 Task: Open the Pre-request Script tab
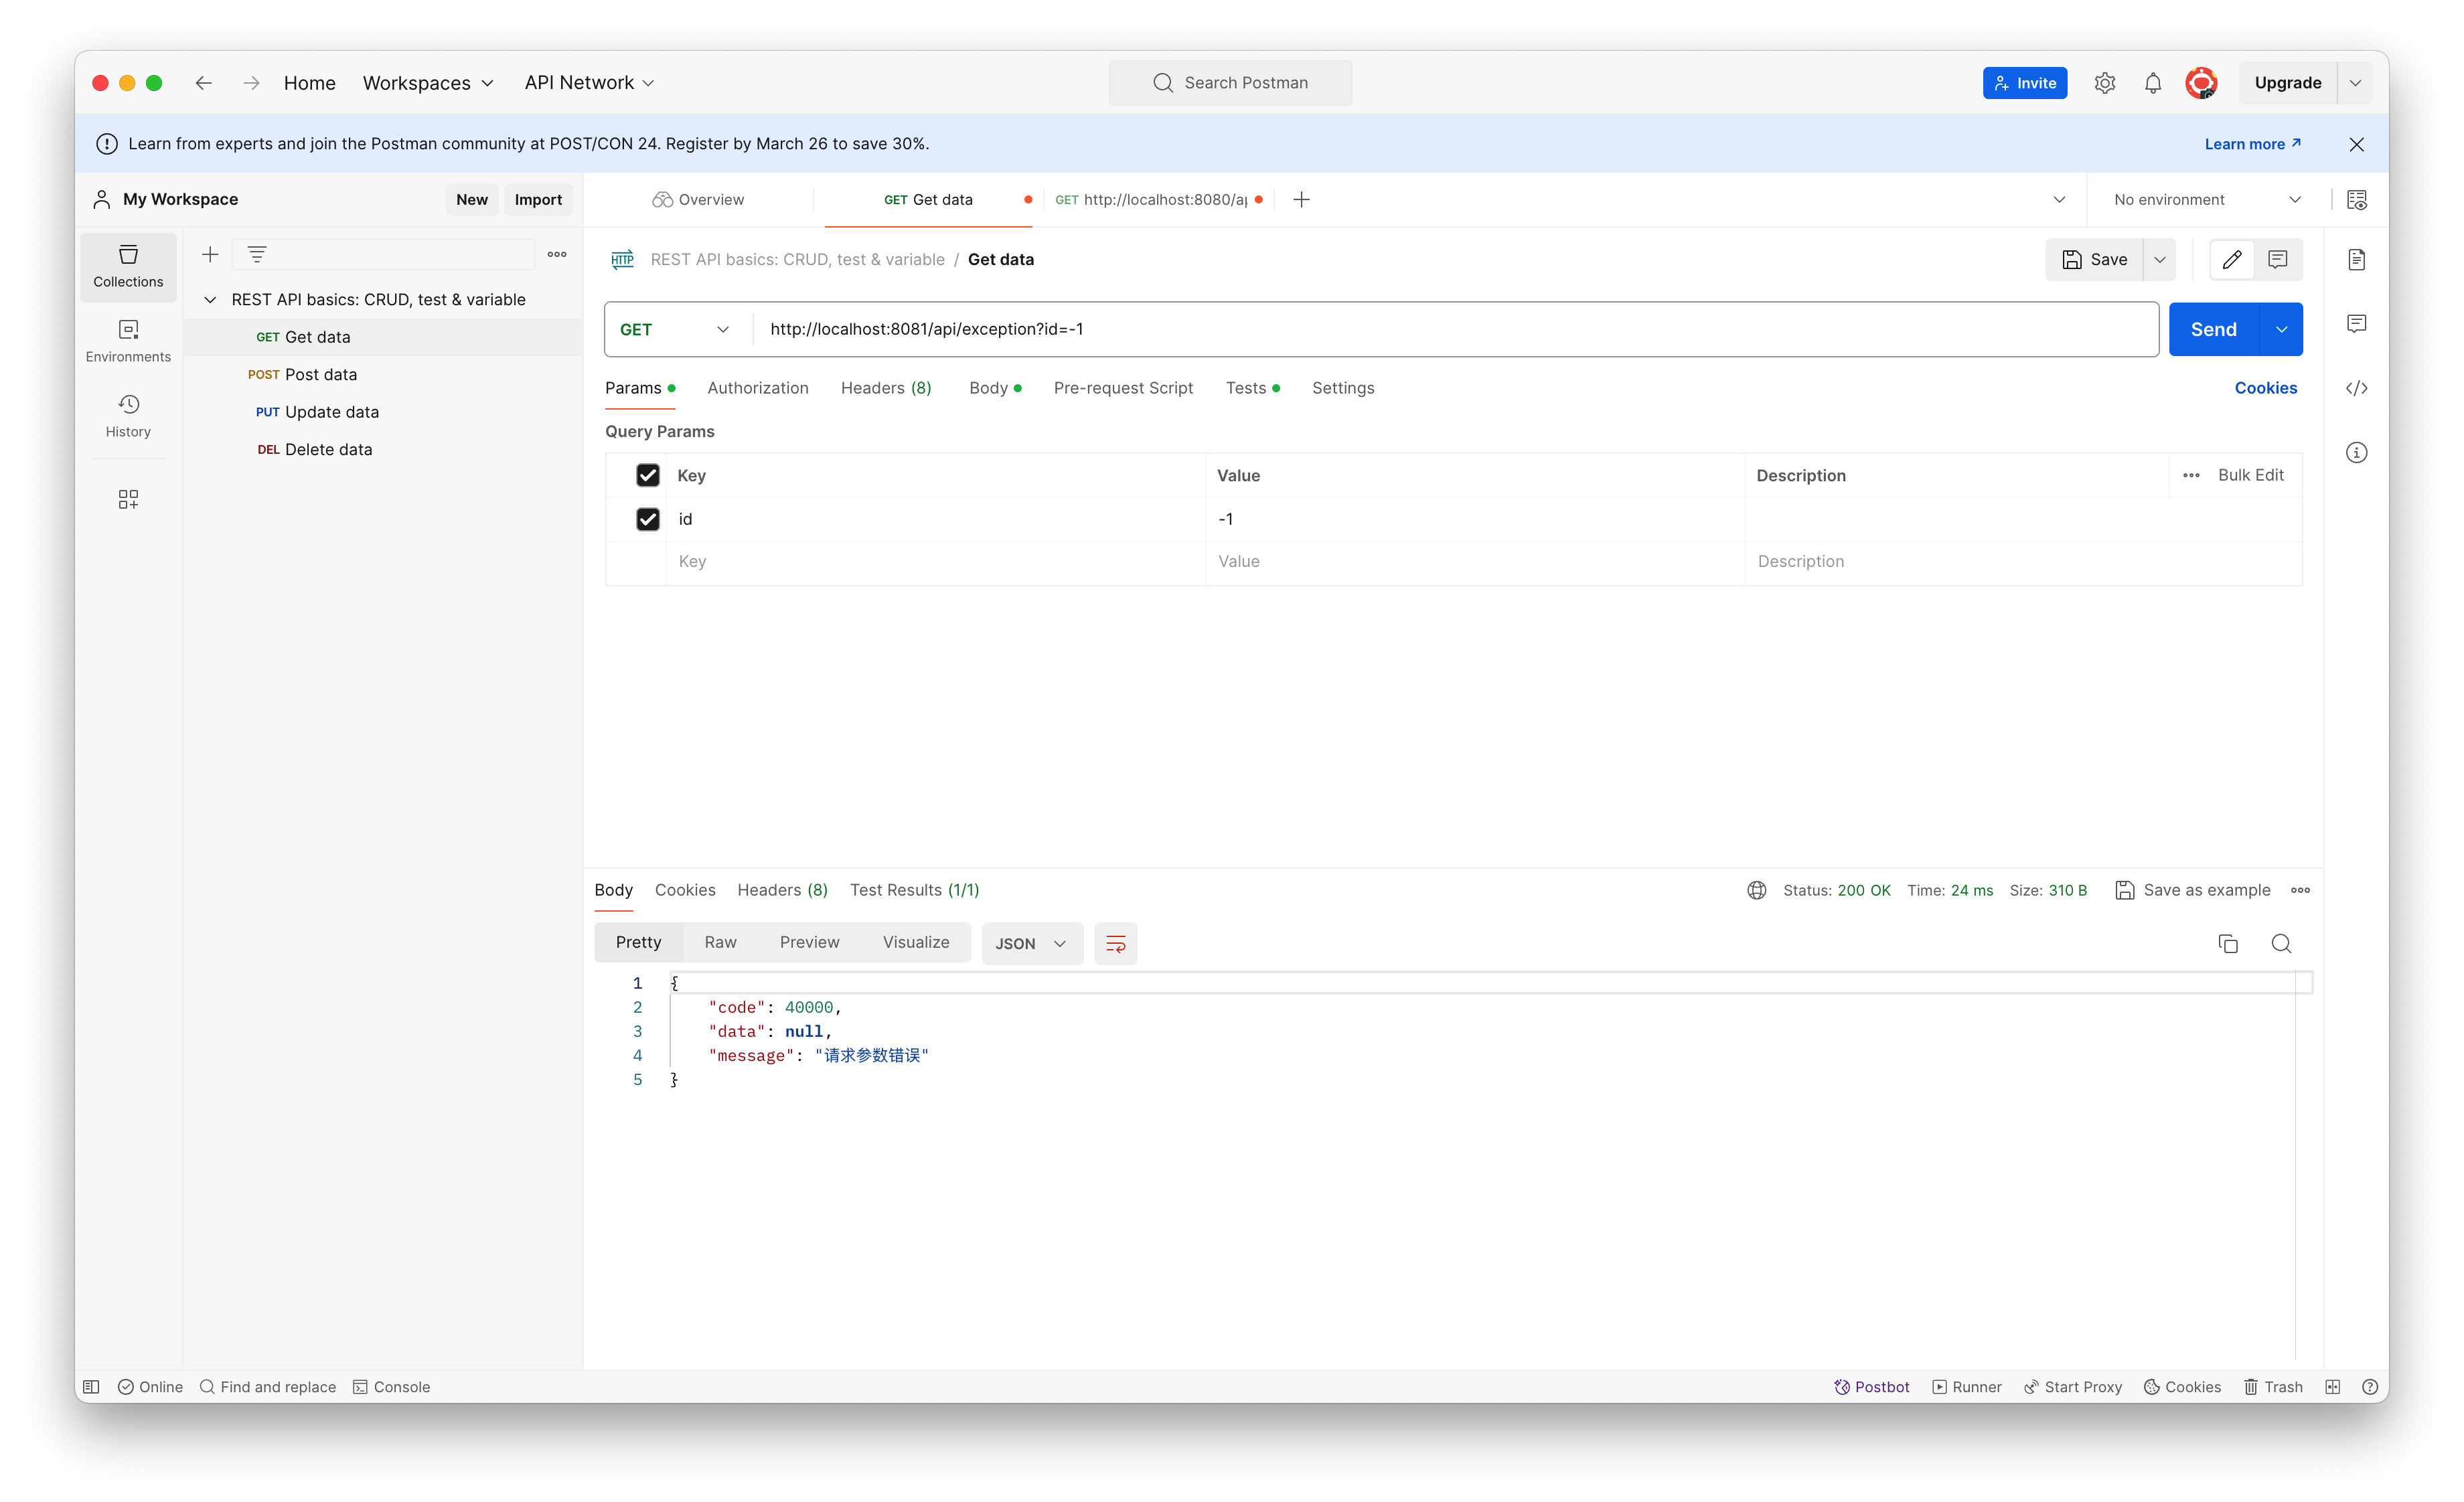(x=1123, y=388)
